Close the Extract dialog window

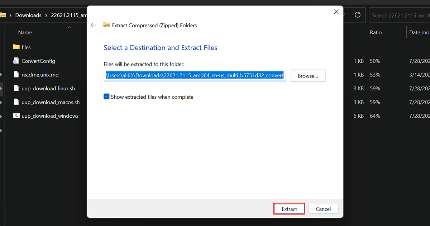[x=336, y=12]
